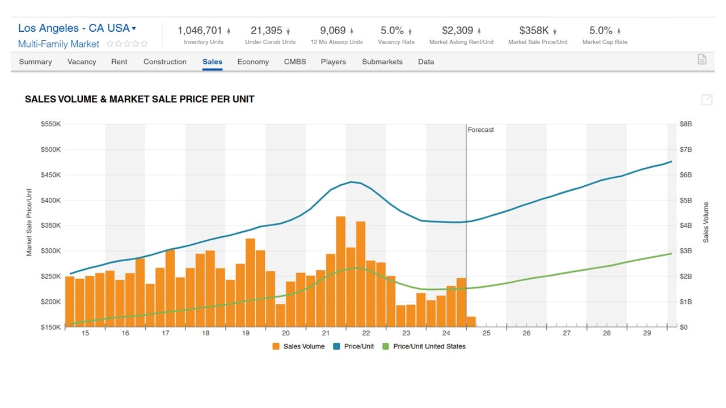Click the $2,309 Market Asking Rent metric

point(462,35)
